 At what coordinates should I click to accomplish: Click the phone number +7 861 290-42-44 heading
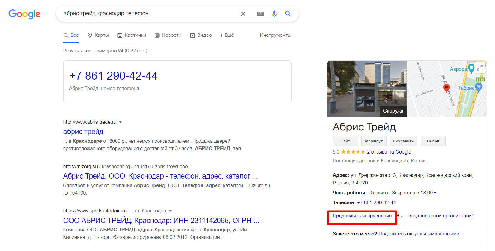pos(113,76)
